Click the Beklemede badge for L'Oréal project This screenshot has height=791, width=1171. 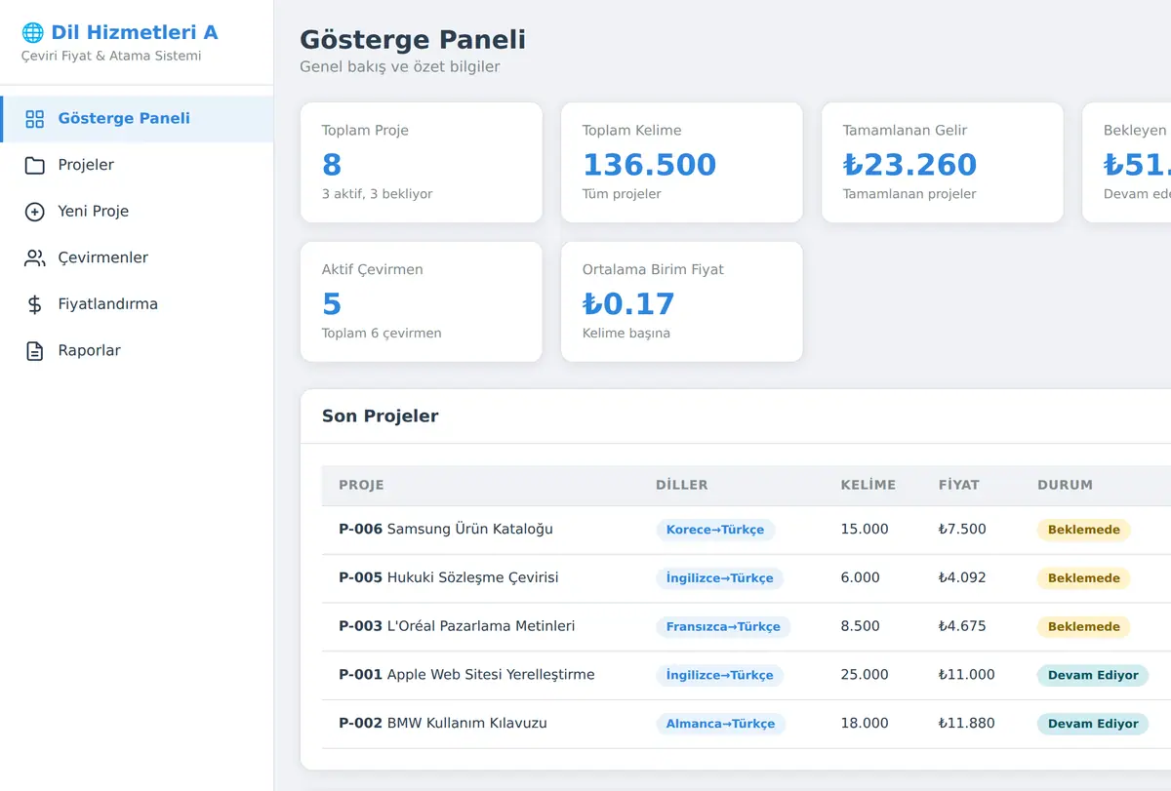(x=1084, y=627)
